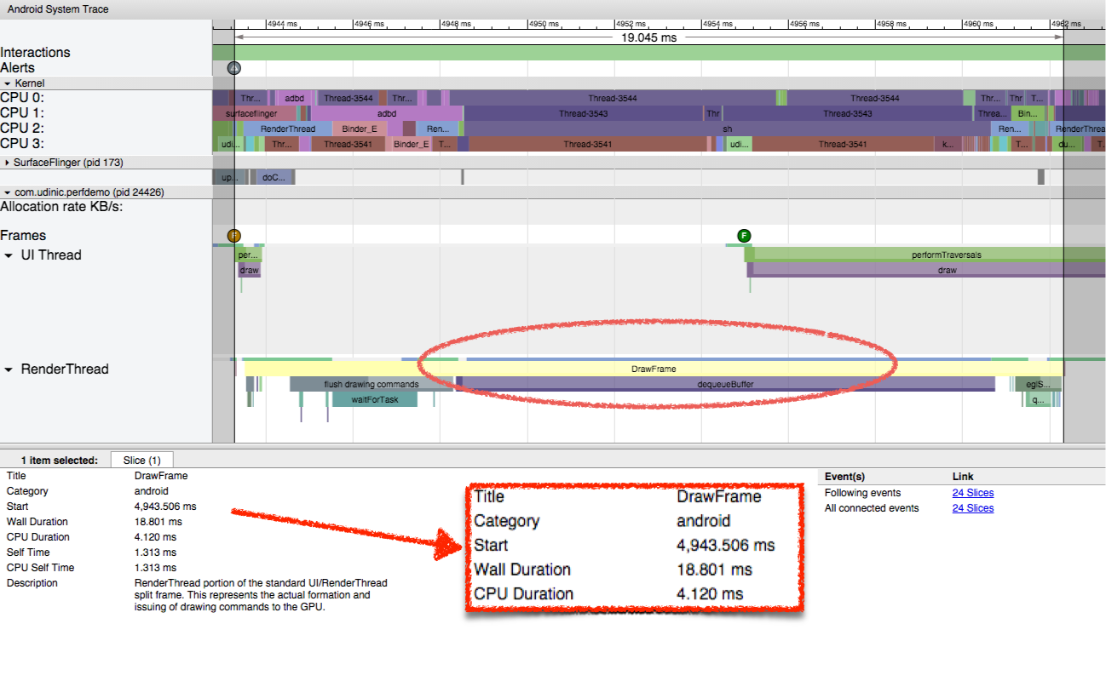The height and width of the screenshot is (687, 1106).
Task: Click the alert circle icon in Alerts row
Action: point(234,68)
